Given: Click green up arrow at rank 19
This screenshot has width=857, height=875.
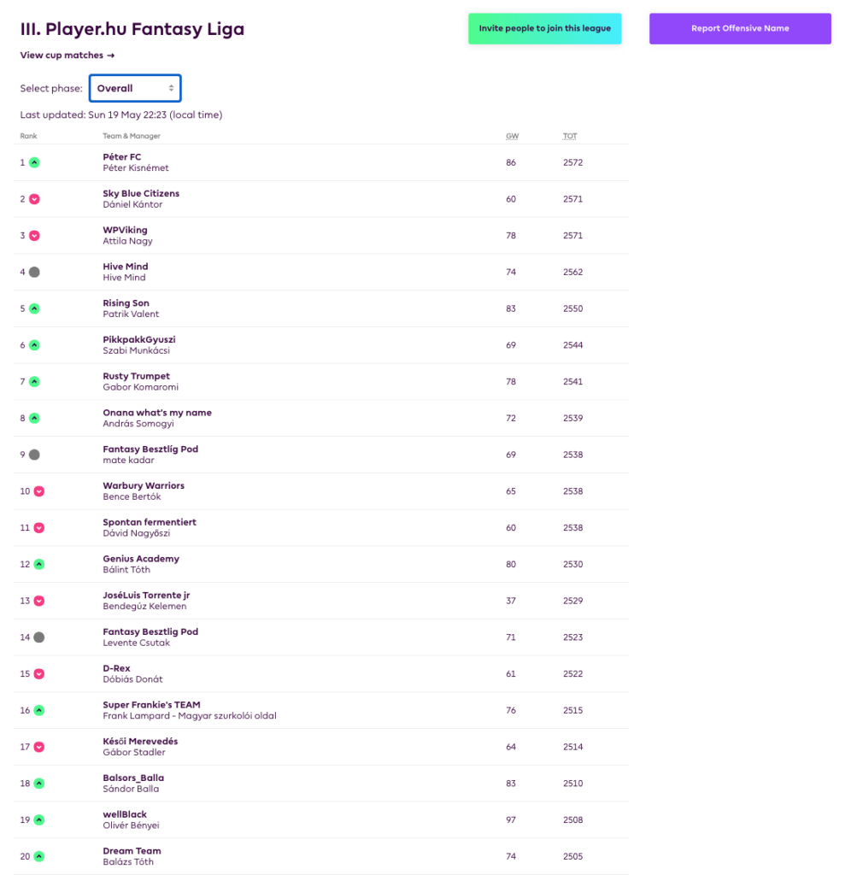Looking at the screenshot, I should (38, 819).
